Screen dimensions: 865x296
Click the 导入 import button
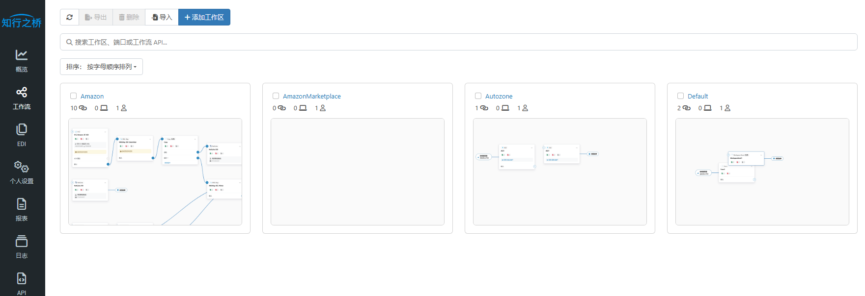pyautogui.click(x=162, y=17)
